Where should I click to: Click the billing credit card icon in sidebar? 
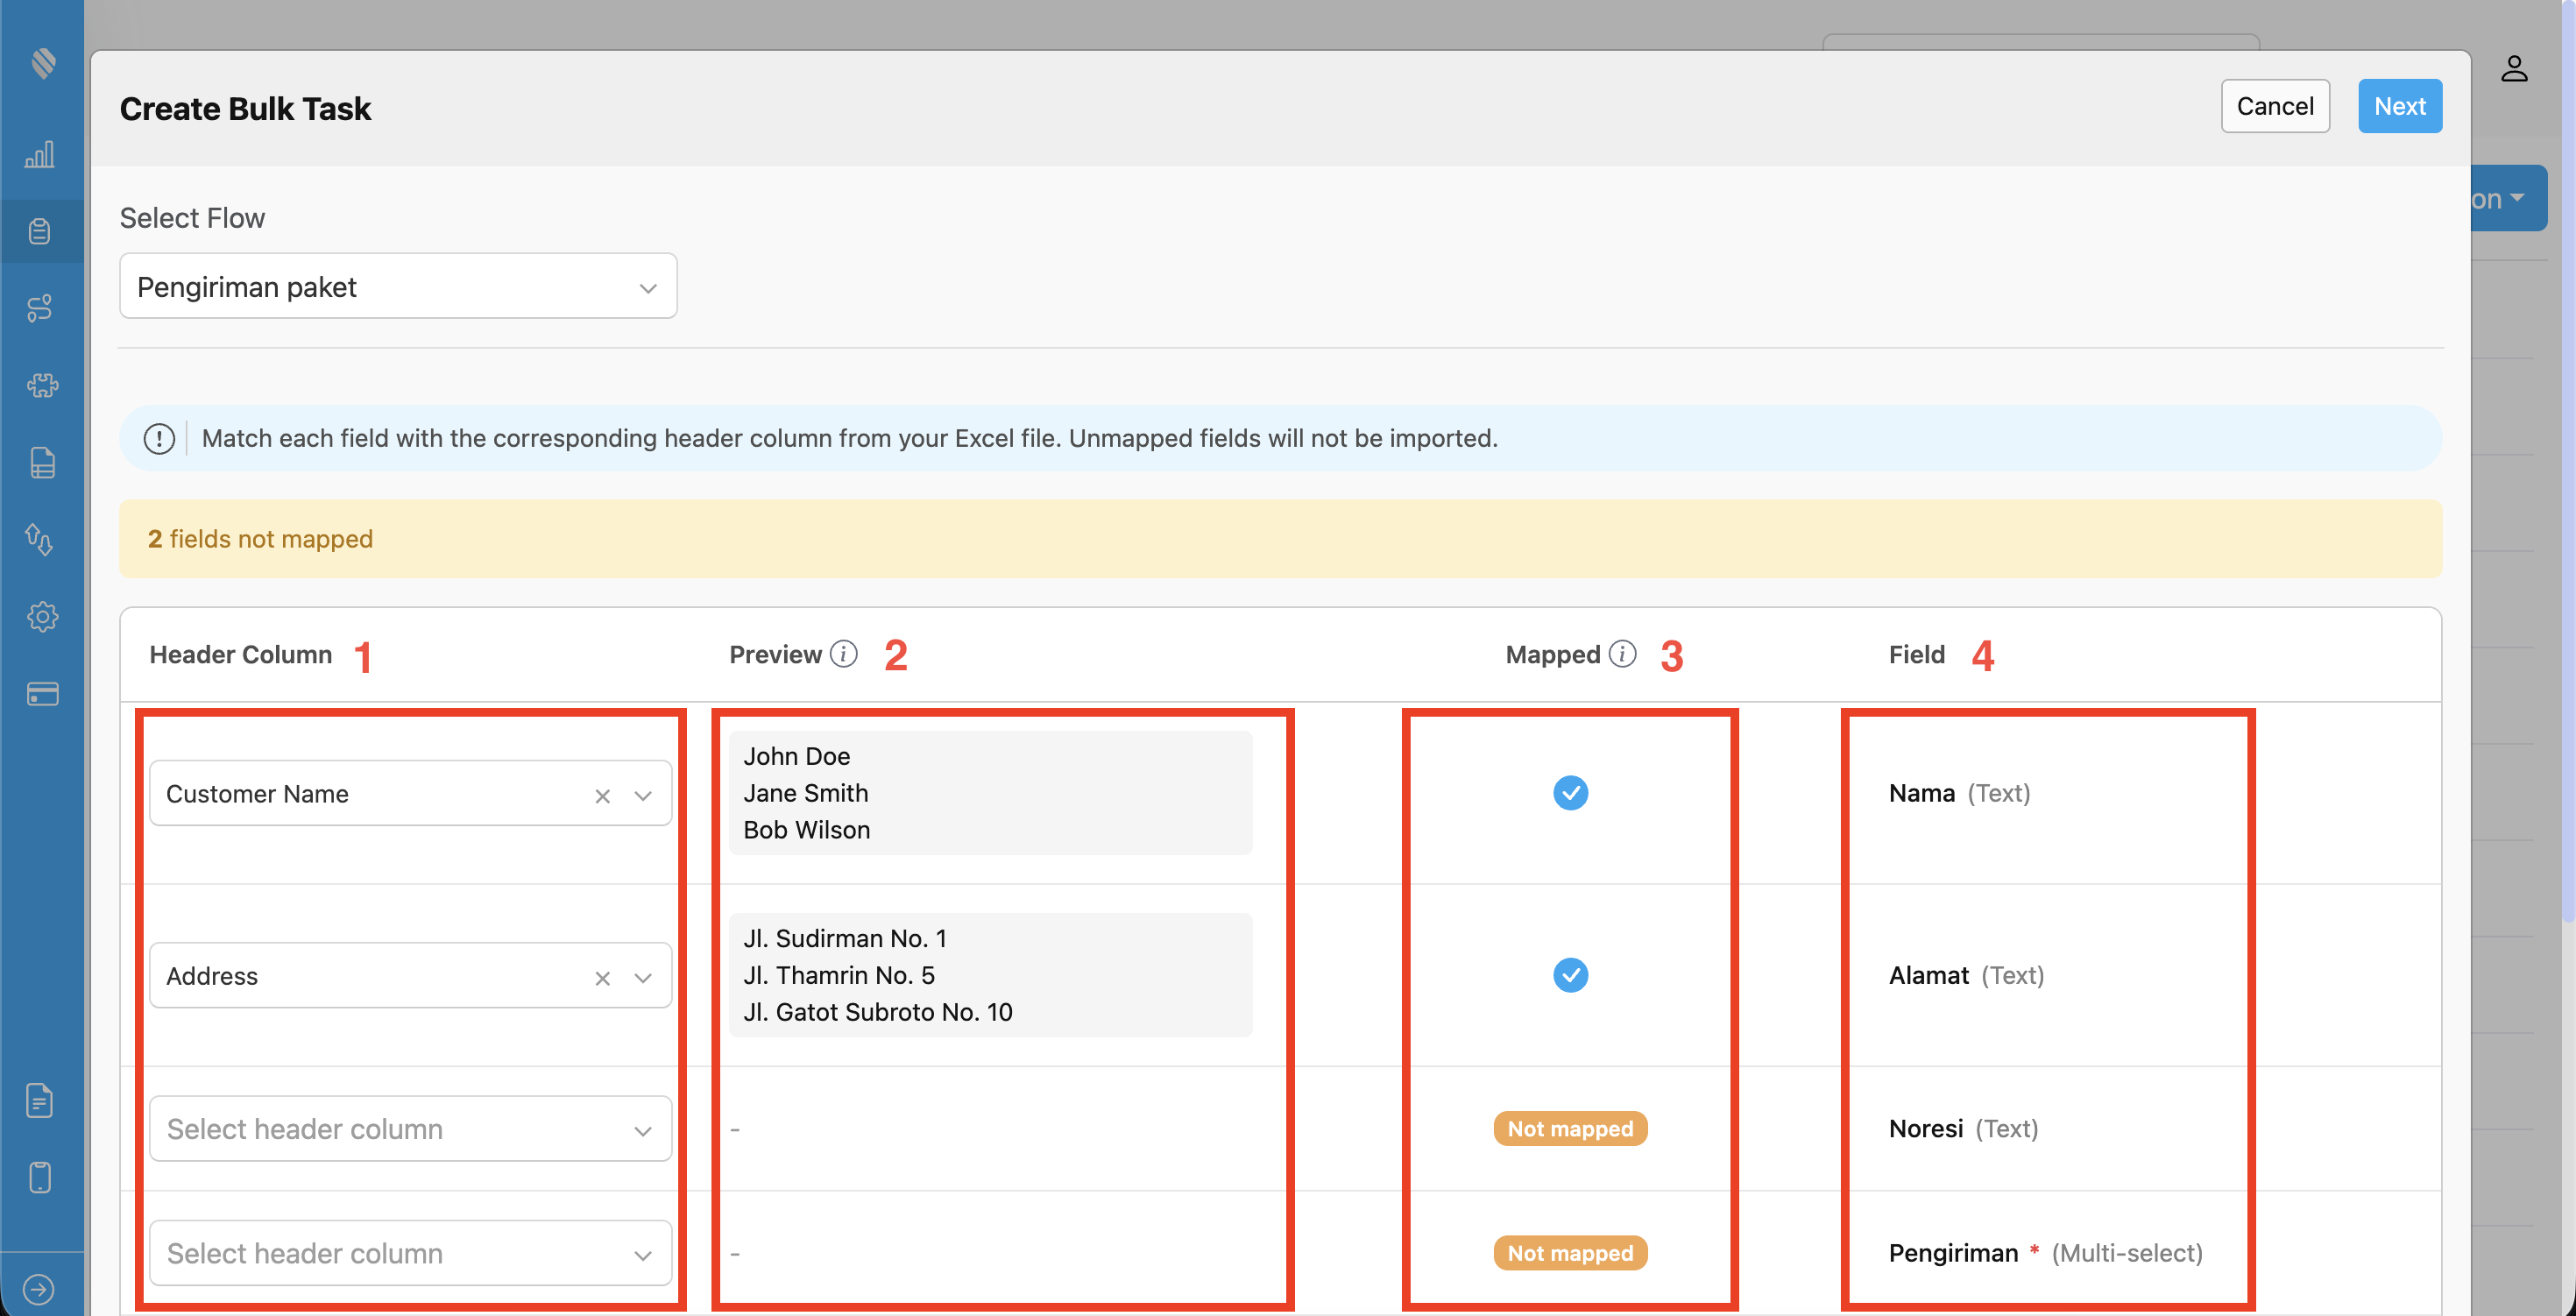point(41,694)
